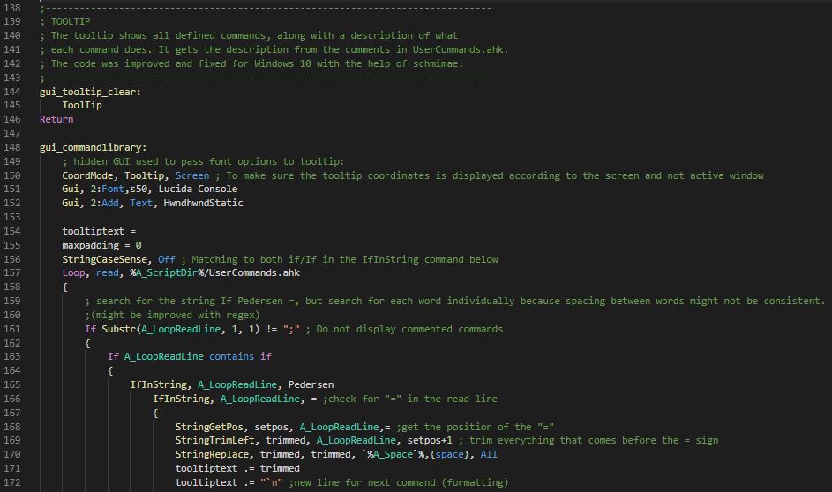The width and height of the screenshot is (832, 492).
Task: Click line number 172 in the gutter
Action: point(12,482)
